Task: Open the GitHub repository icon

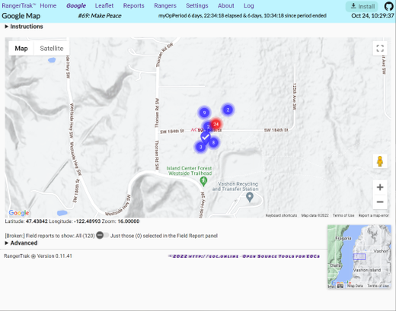Action: pos(389,6)
